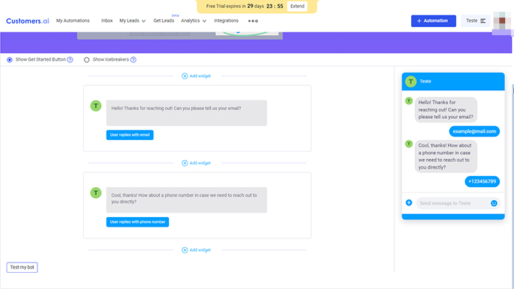Click the user profile picture in top right

[x=502, y=21]
